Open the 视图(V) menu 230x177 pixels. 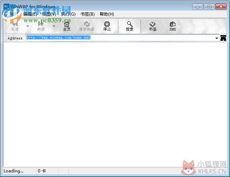coord(49,14)
